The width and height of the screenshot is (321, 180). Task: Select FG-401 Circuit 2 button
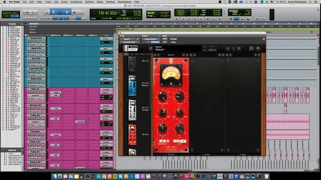[x=183, y=141]
